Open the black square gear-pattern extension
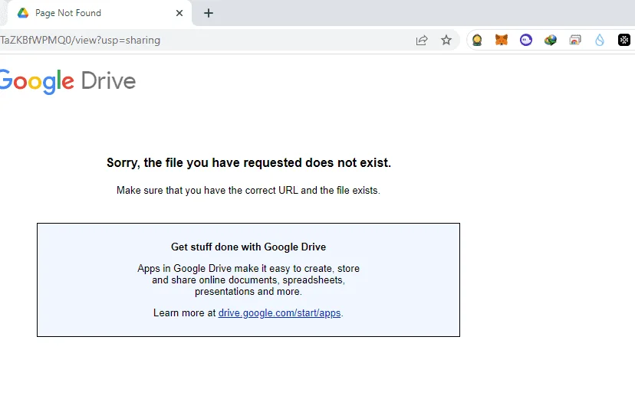 pos(624,40)
